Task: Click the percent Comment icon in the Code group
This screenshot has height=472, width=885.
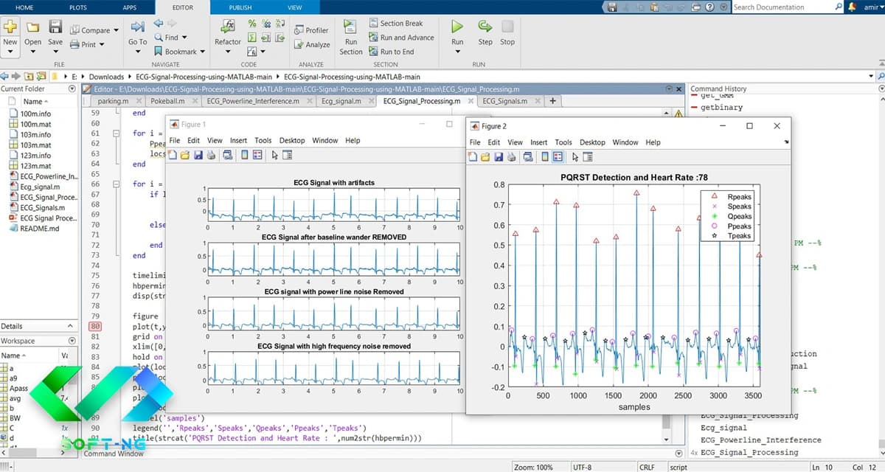Action: point(252,24)
